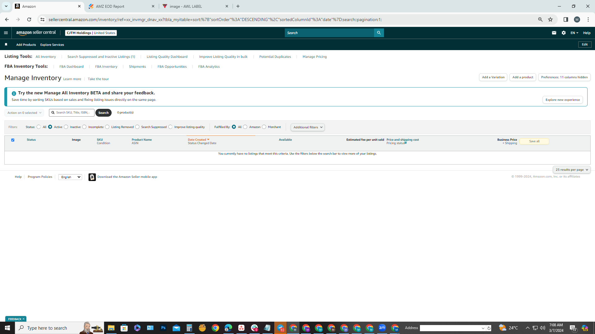Viewport: 595px width, 334px height.
Task: Click the Save all button
Action: coord(534,141)
